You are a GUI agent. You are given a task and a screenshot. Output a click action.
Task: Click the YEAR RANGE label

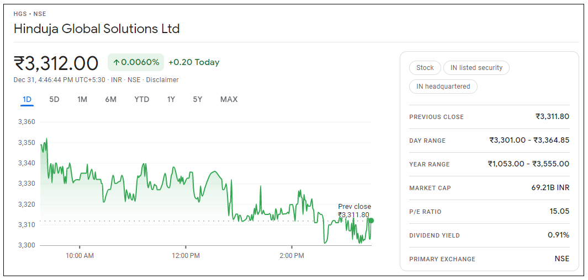click(x=430, y=164)
